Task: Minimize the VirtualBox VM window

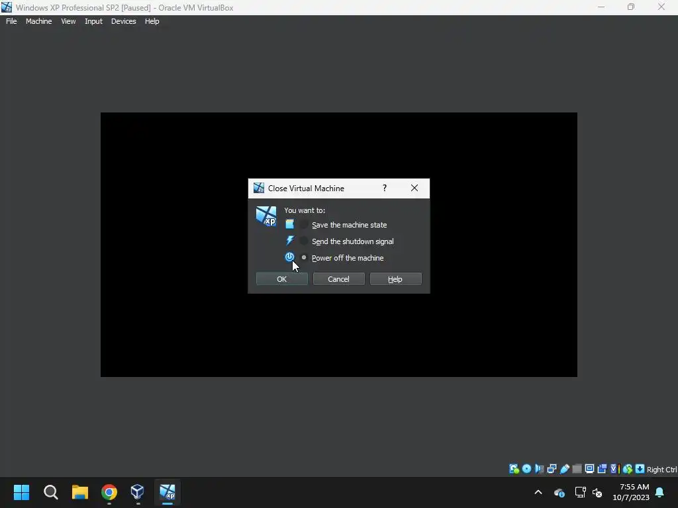Action: pyautogui.click(x=601, y=7)
